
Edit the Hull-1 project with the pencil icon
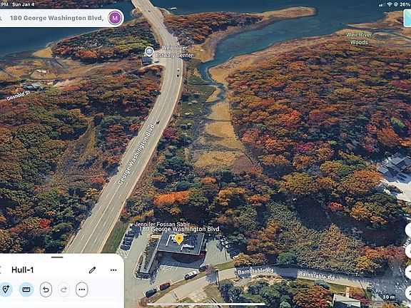(x=92, y=270)
